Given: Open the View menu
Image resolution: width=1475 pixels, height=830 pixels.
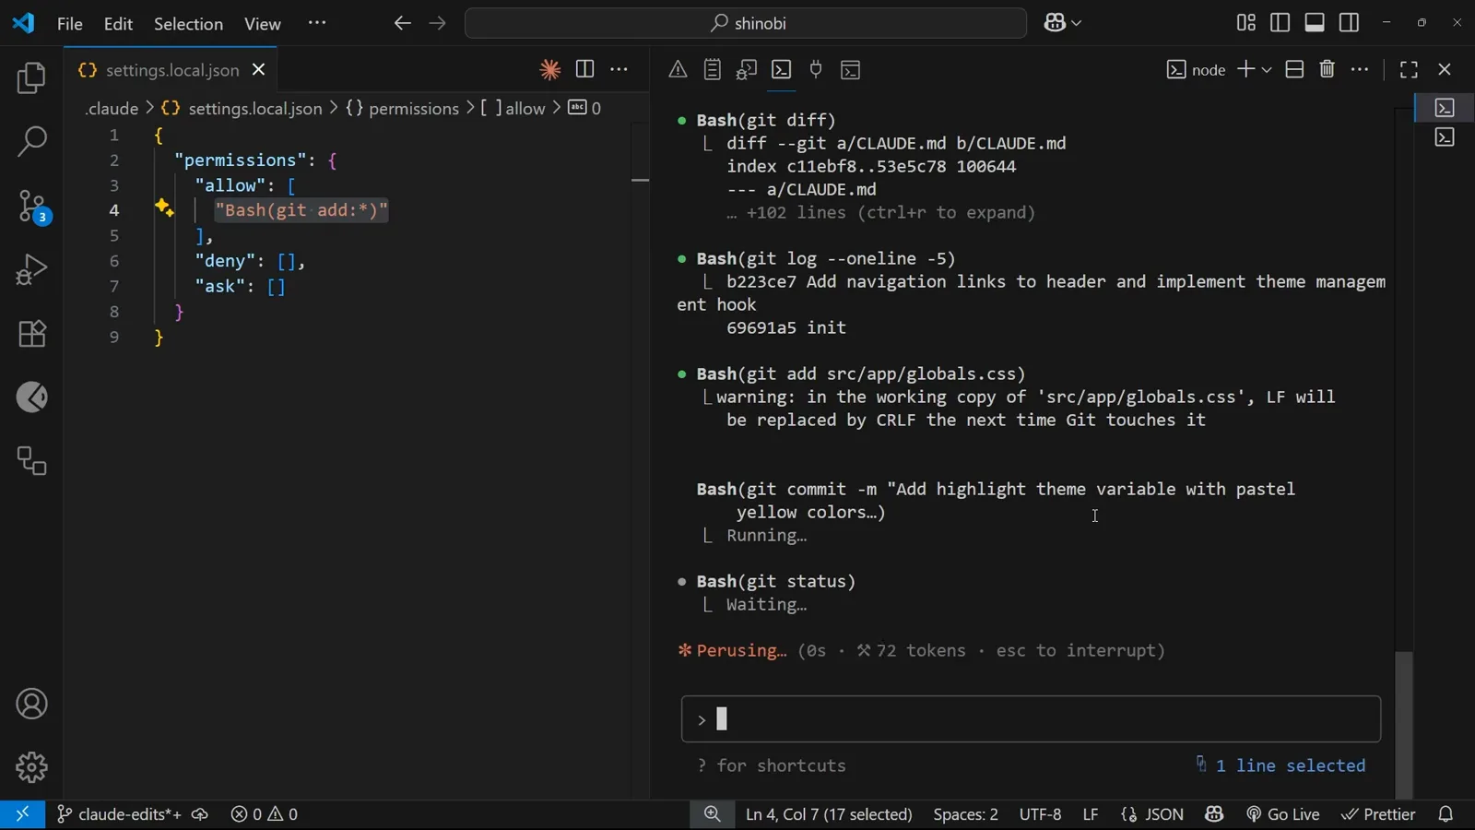Looking at the screenshot, I should [x=263, y=24].
